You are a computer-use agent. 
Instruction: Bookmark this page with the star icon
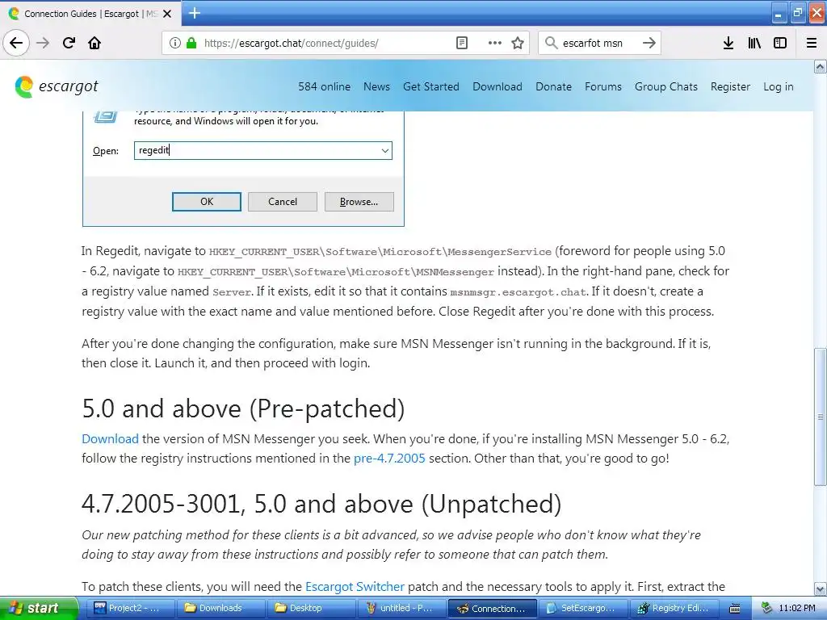tap(518, 43)
